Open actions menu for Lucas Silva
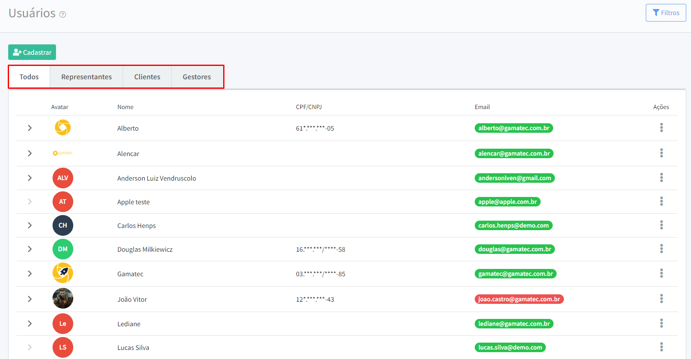This screenshot has height=359, width=691. 661,347
